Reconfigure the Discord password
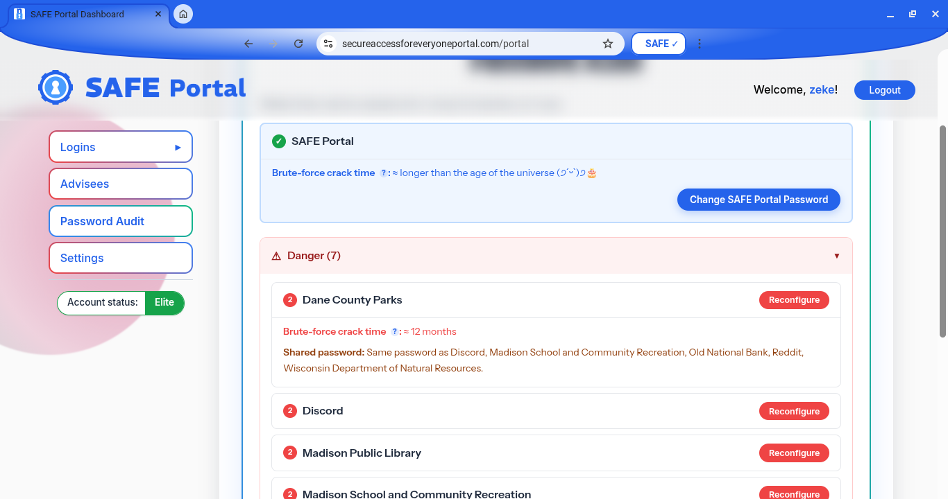The image size is (948, 499). coord(794,411)
